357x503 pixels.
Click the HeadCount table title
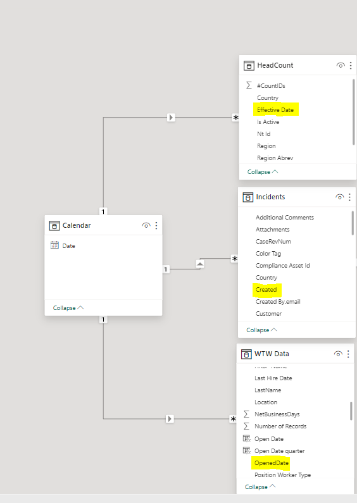point(275,65)
